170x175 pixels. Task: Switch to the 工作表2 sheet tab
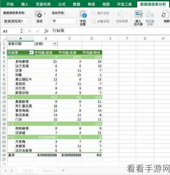tap(27, 171)
